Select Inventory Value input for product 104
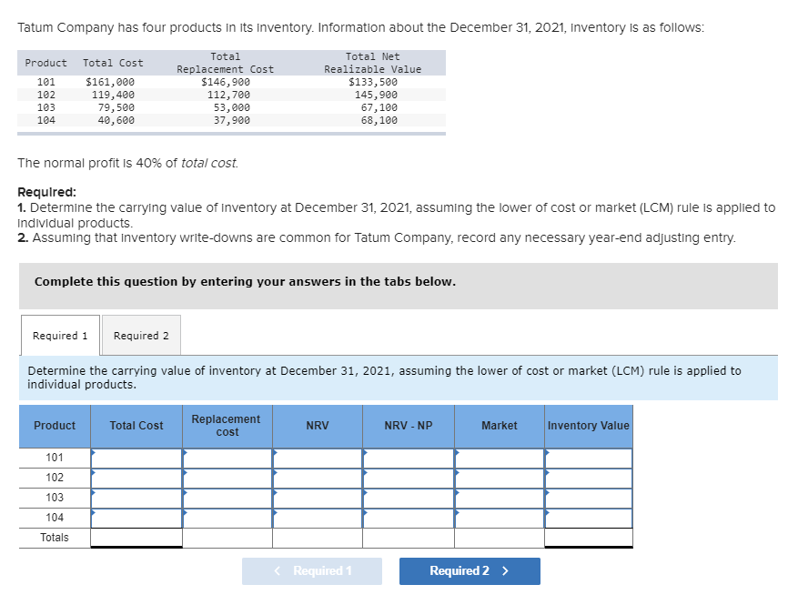This screenshot has width=798, height=615. 589,518
